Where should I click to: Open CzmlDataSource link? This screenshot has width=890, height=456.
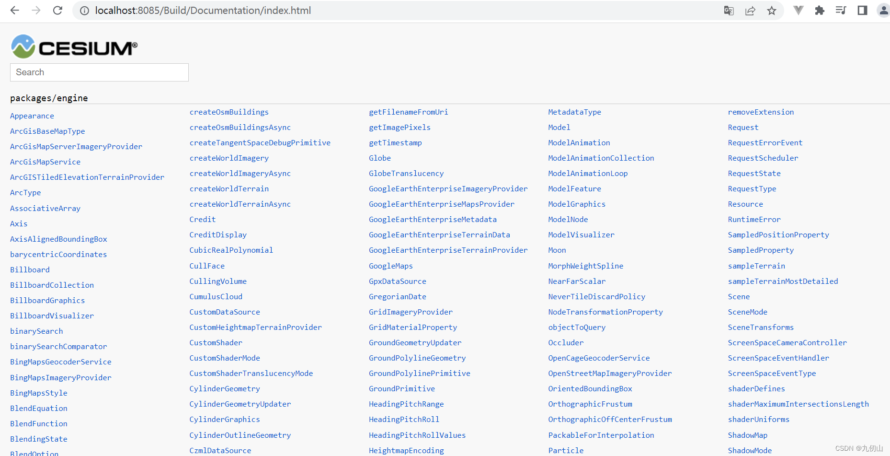click(x=220, y=451)
